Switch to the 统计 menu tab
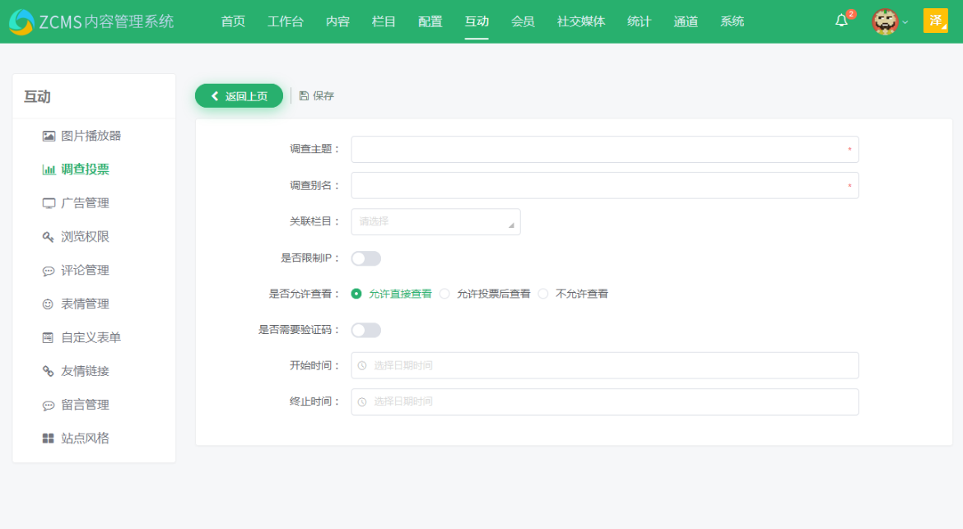 [x=638, y=21]
